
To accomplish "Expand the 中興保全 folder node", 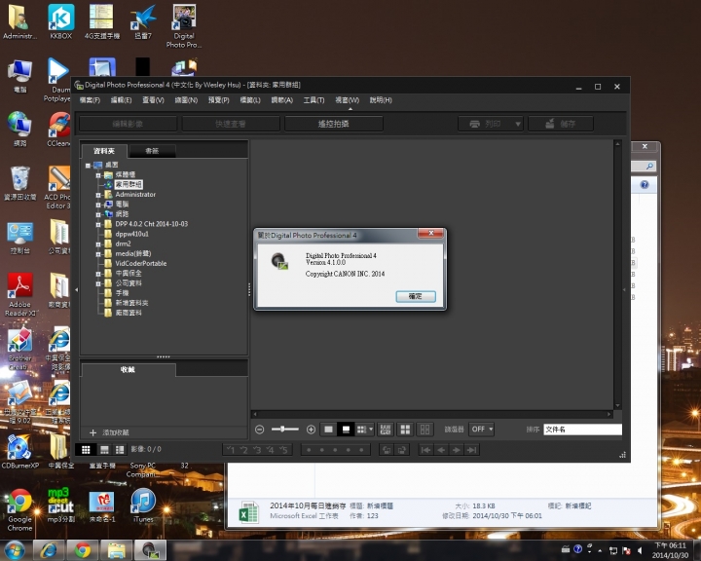I will point(98,274).
